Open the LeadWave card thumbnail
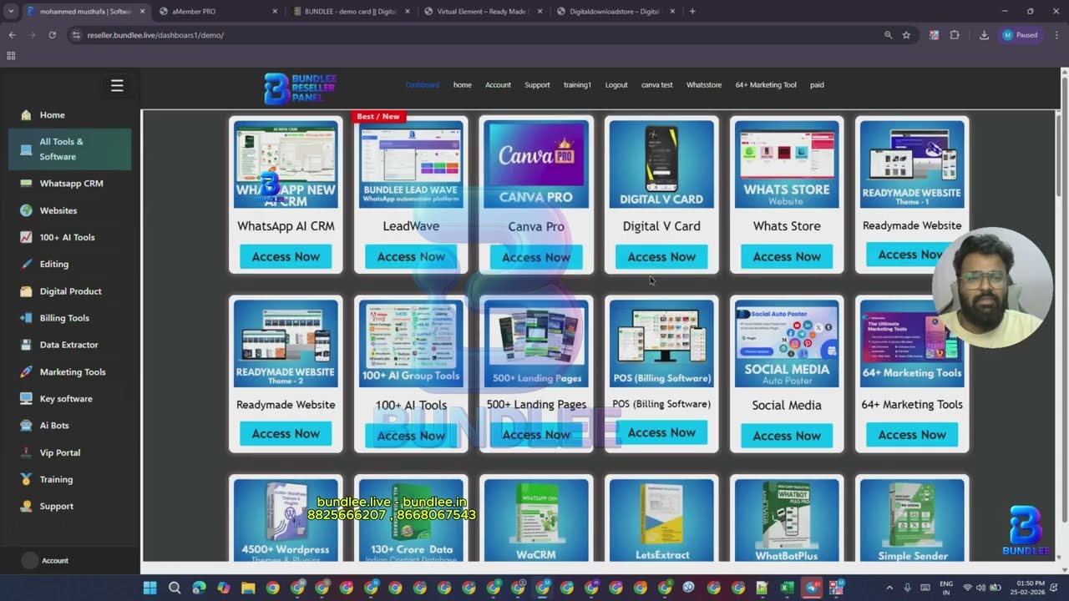Screen dimensions: 1069x601 (411, 164)
